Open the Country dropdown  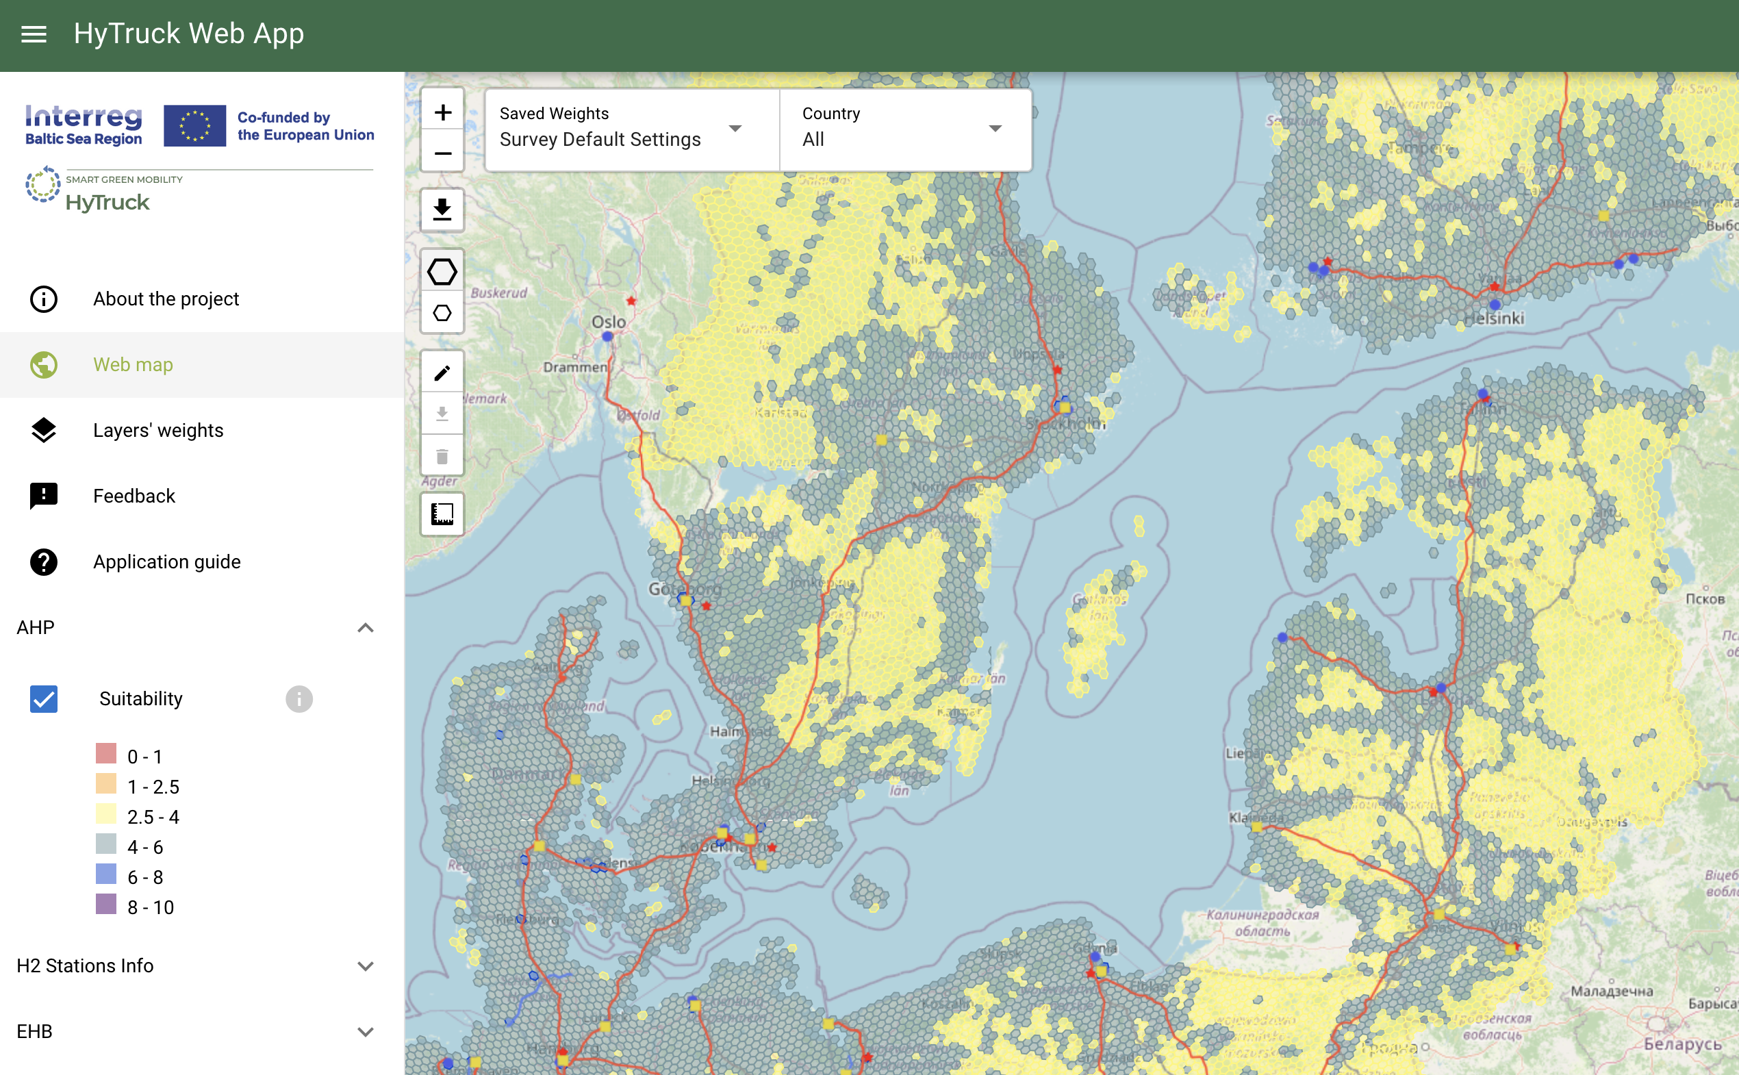pos(904,129)
